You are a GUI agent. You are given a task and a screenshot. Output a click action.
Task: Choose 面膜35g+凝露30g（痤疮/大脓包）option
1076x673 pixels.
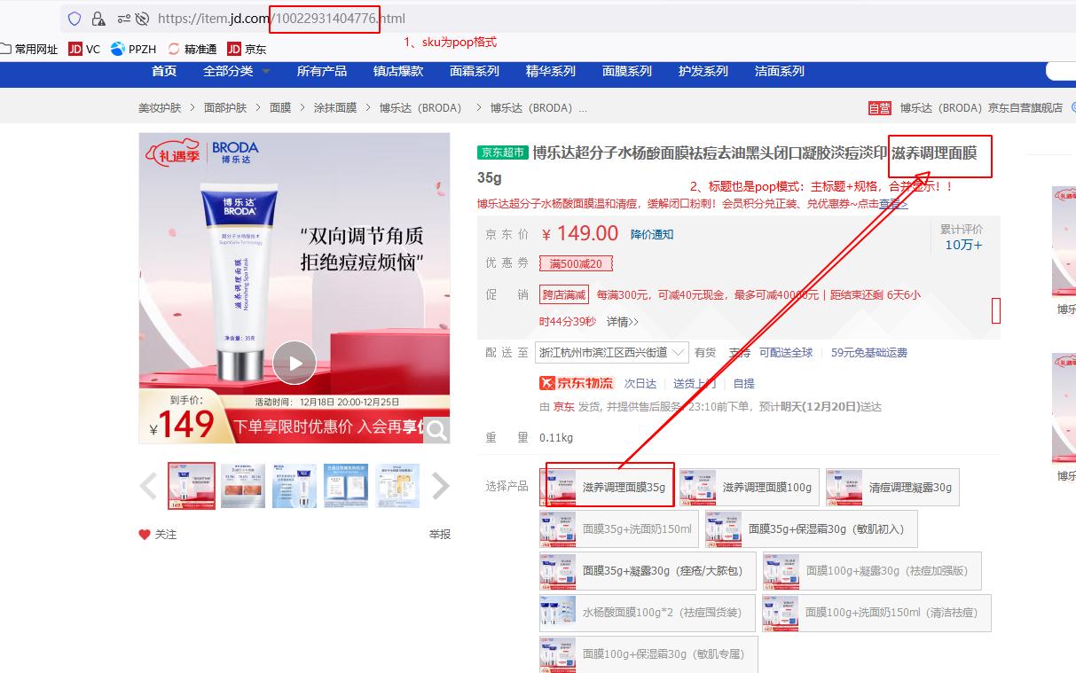click(x=648, y=570)
